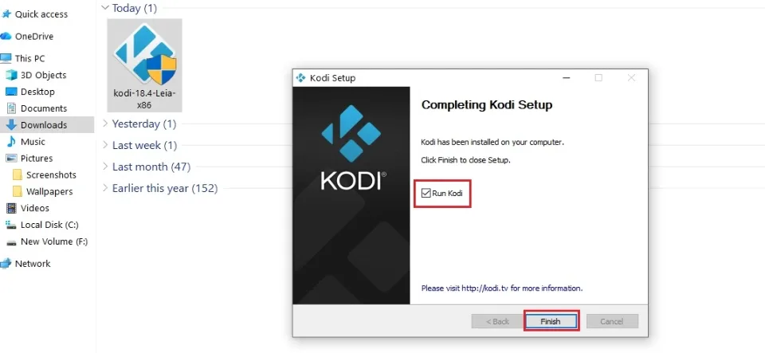Click the Kodi logo in the setup title bar
Screen dimensions: 765x353
pyautogui.click(x=300, y=78)
